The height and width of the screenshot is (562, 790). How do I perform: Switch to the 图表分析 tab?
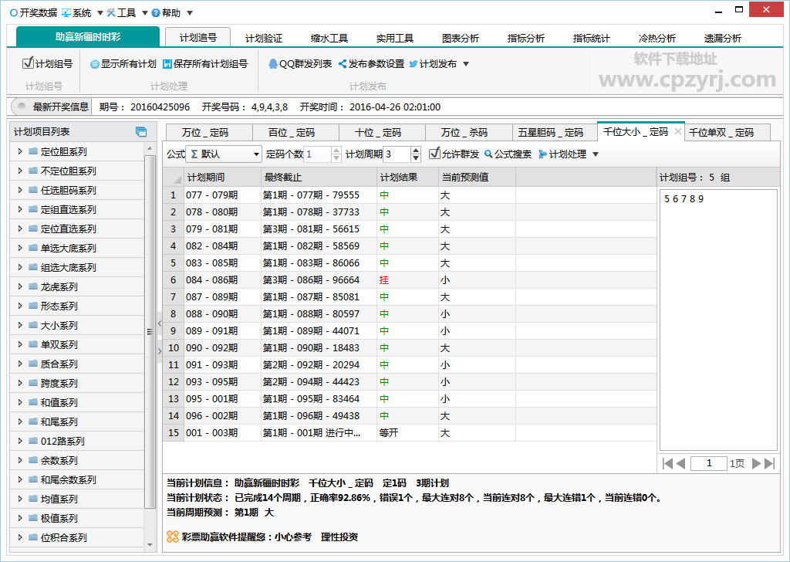460,39
